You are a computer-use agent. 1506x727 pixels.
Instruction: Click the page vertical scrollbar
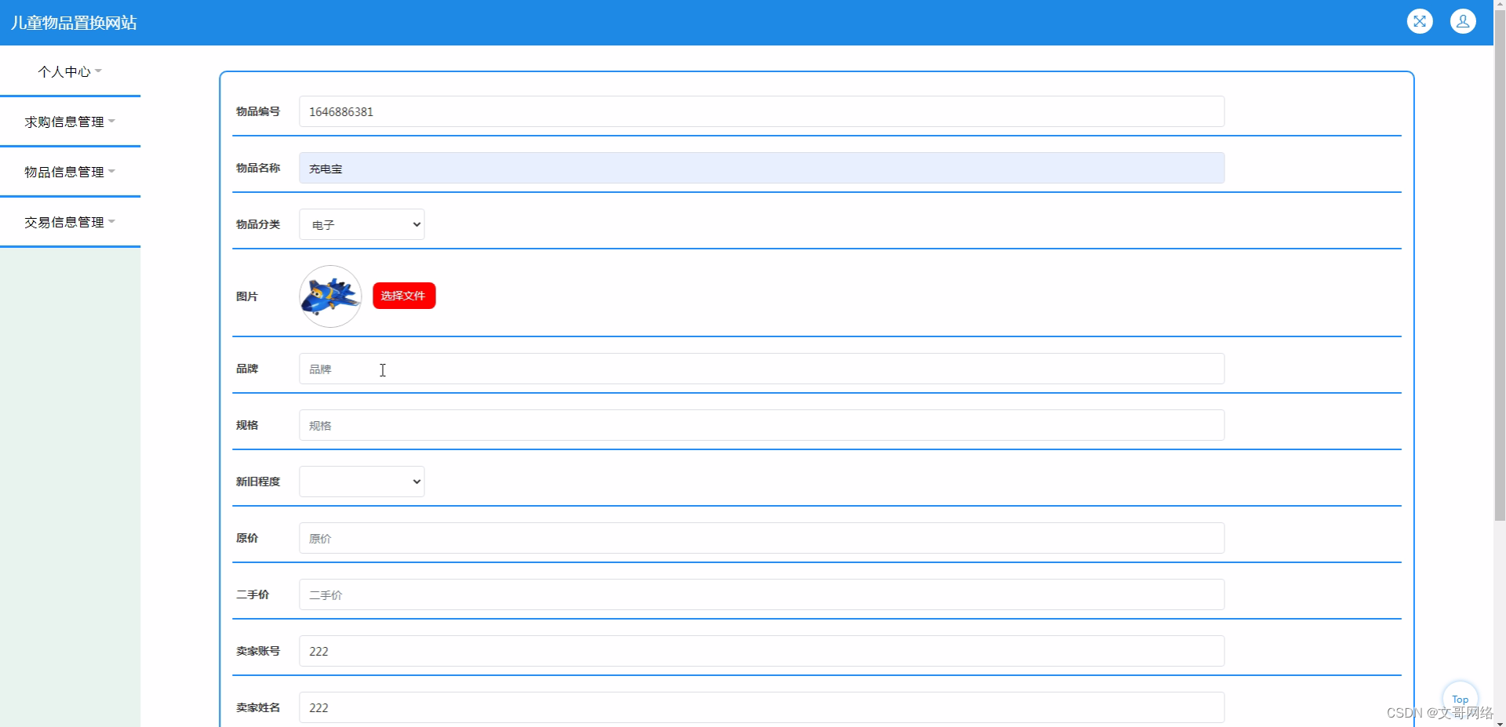(1500, 267)
